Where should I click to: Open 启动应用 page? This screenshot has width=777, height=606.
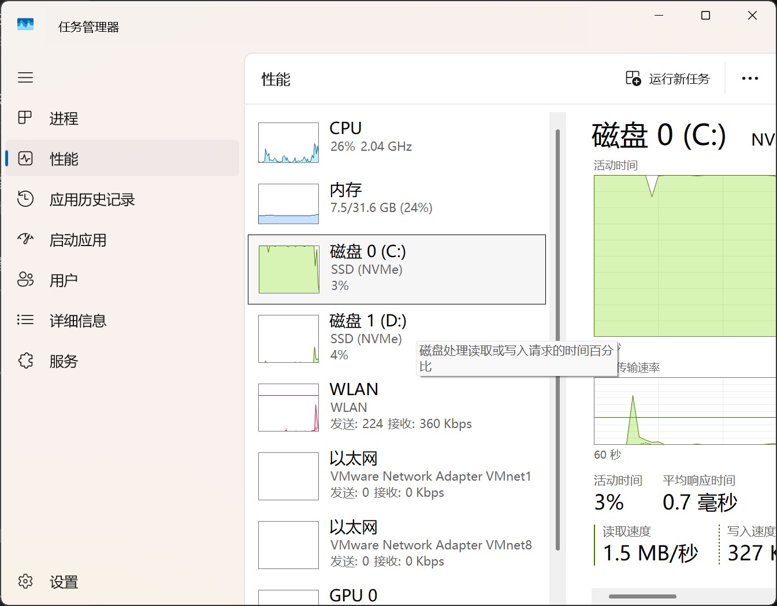(122, 239)
